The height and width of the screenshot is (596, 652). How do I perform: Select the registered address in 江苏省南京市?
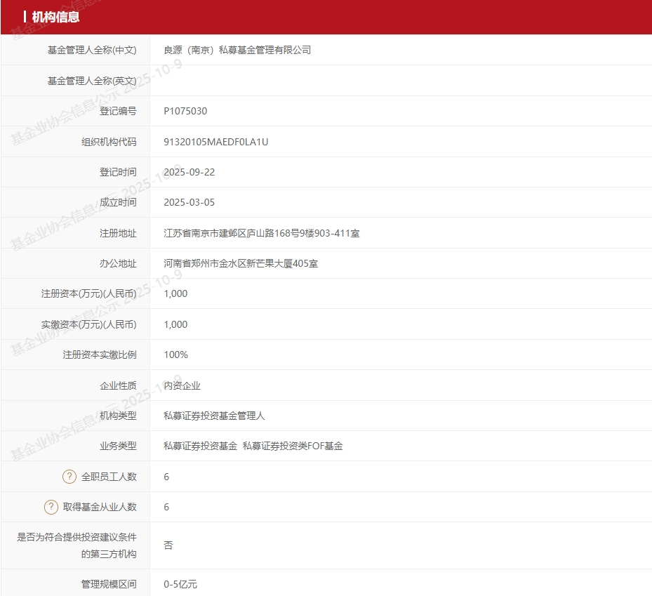coord(261,233)
